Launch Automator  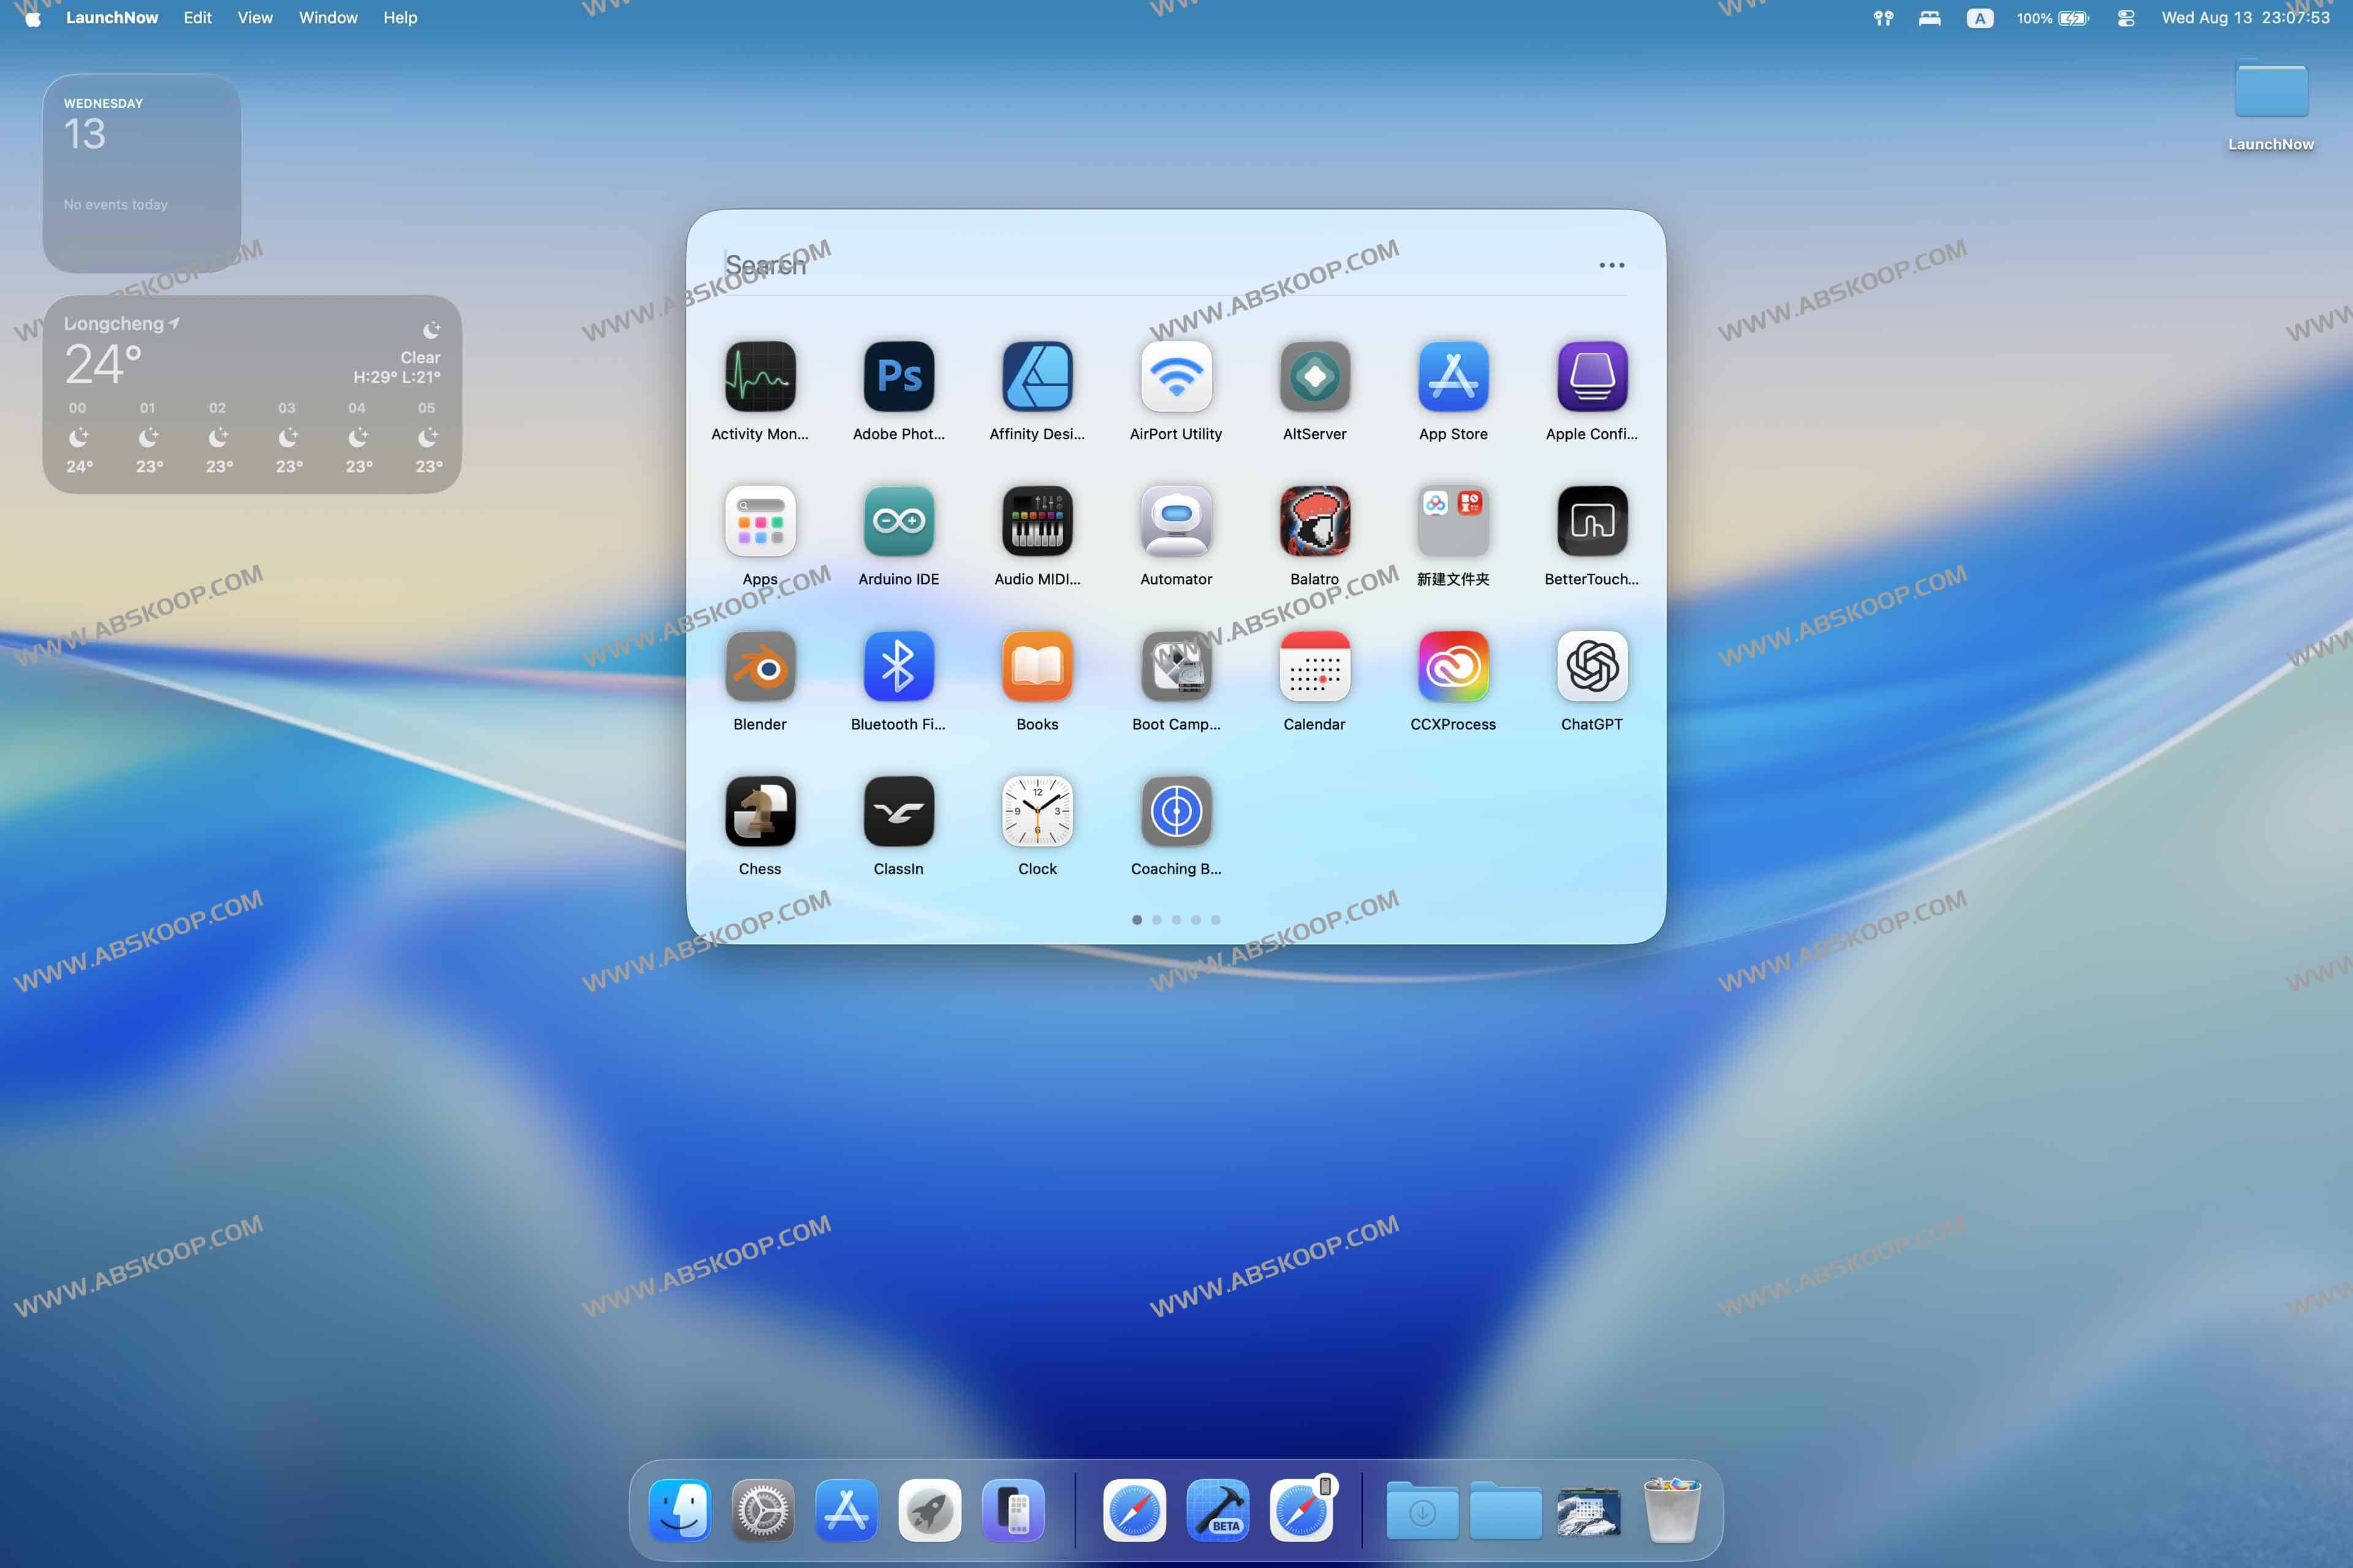click(1175, 521)
